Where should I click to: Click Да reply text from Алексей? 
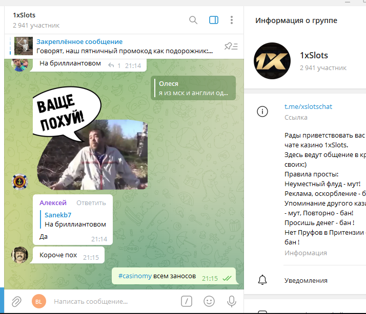coord(44,237)
